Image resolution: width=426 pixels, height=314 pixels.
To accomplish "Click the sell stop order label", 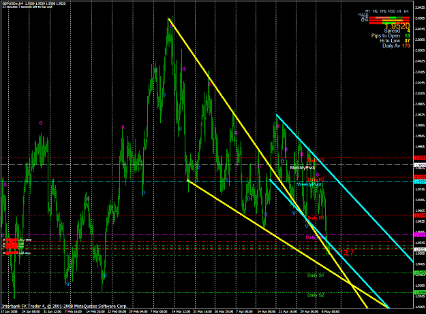I will [x=25, y=254].
